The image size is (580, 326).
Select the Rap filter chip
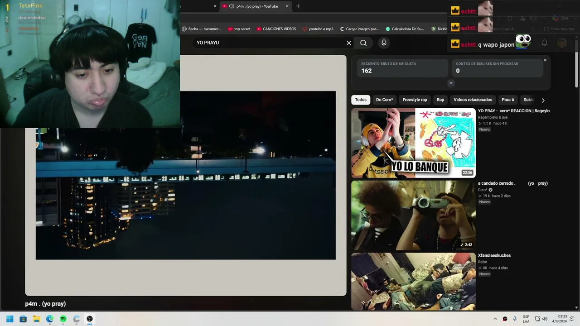[440, 100]
